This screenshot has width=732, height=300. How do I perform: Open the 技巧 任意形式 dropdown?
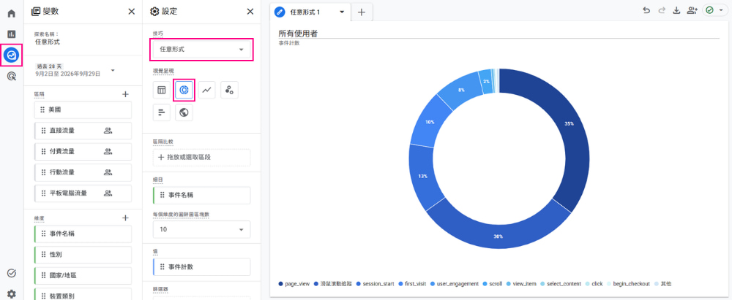coord(202,49)
